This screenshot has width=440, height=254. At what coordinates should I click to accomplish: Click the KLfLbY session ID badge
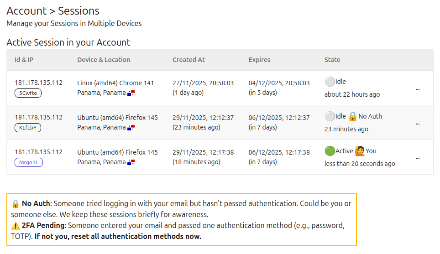point(28,128)
